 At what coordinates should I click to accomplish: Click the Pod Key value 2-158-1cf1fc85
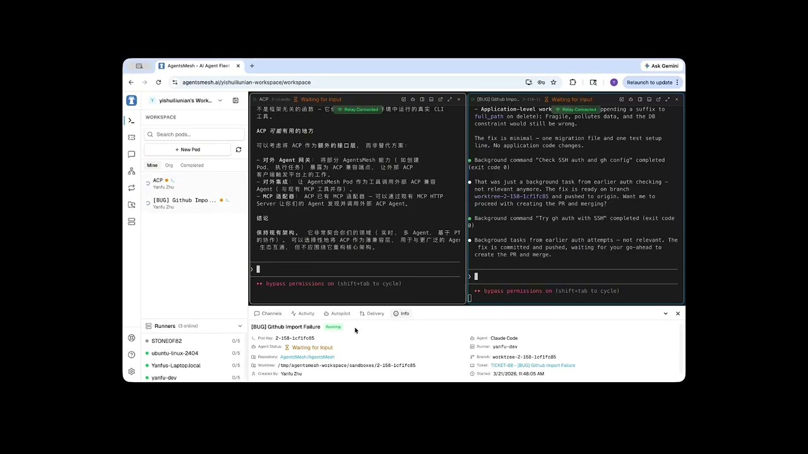point(295,338)
